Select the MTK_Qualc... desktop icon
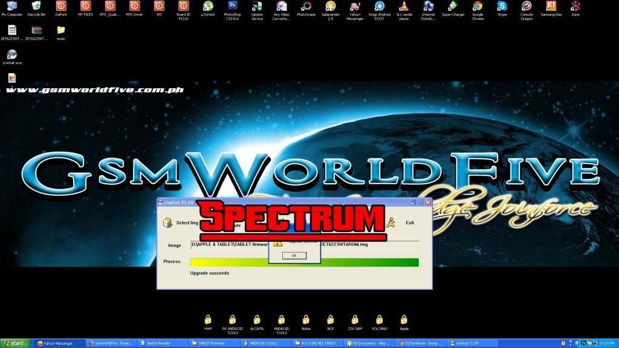619x348 pixels. pos(110,8)
